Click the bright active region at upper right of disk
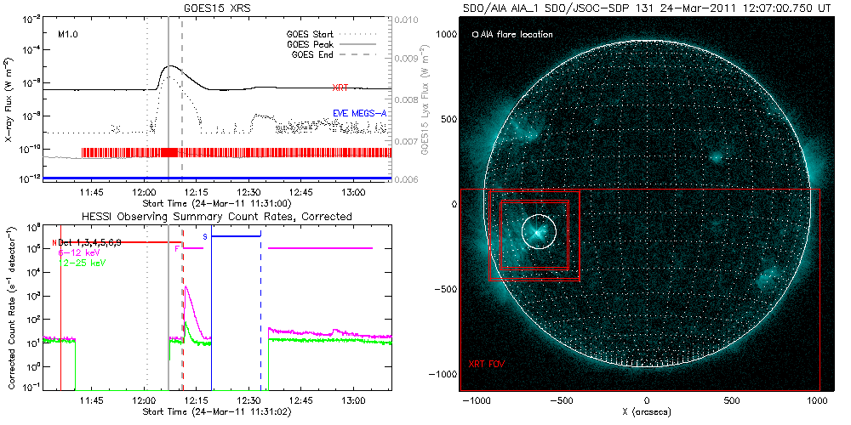This screenshot has height=425, width=851. pyautogui.click(x=717, y=156)
